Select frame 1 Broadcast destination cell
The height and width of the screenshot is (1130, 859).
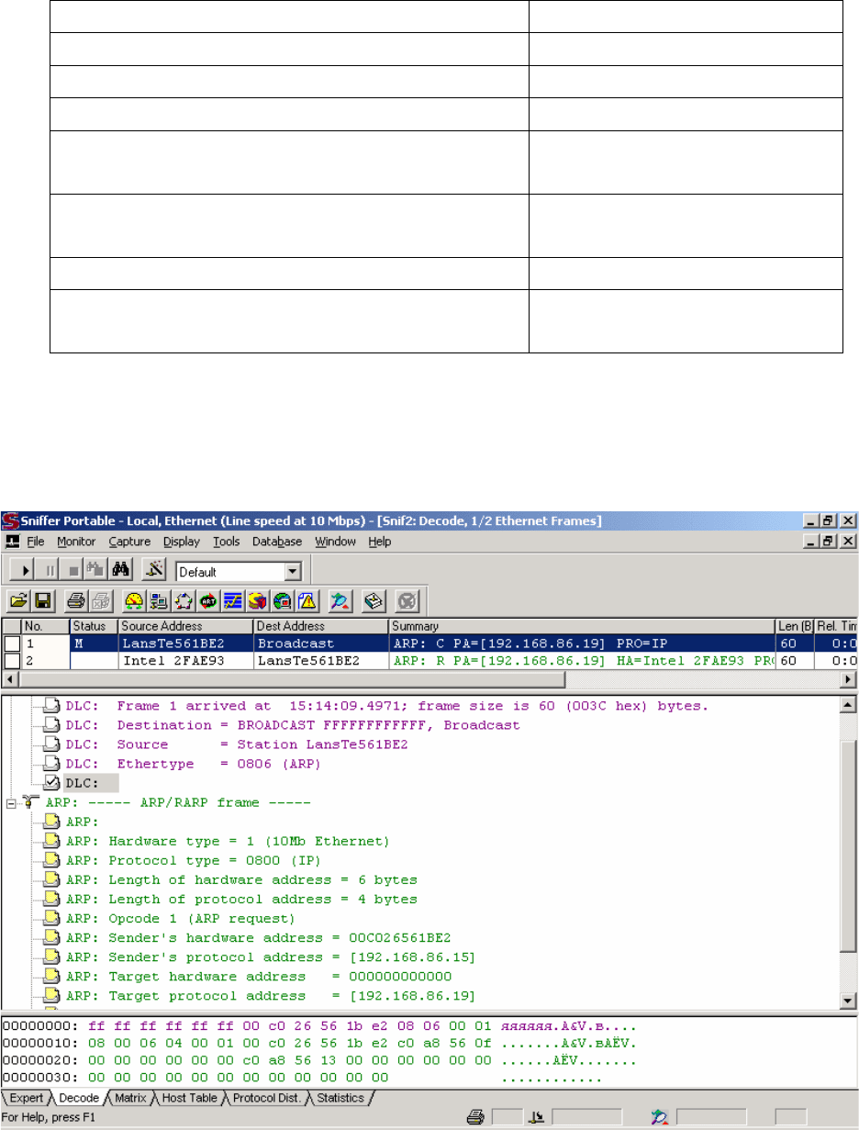point(320,644)
